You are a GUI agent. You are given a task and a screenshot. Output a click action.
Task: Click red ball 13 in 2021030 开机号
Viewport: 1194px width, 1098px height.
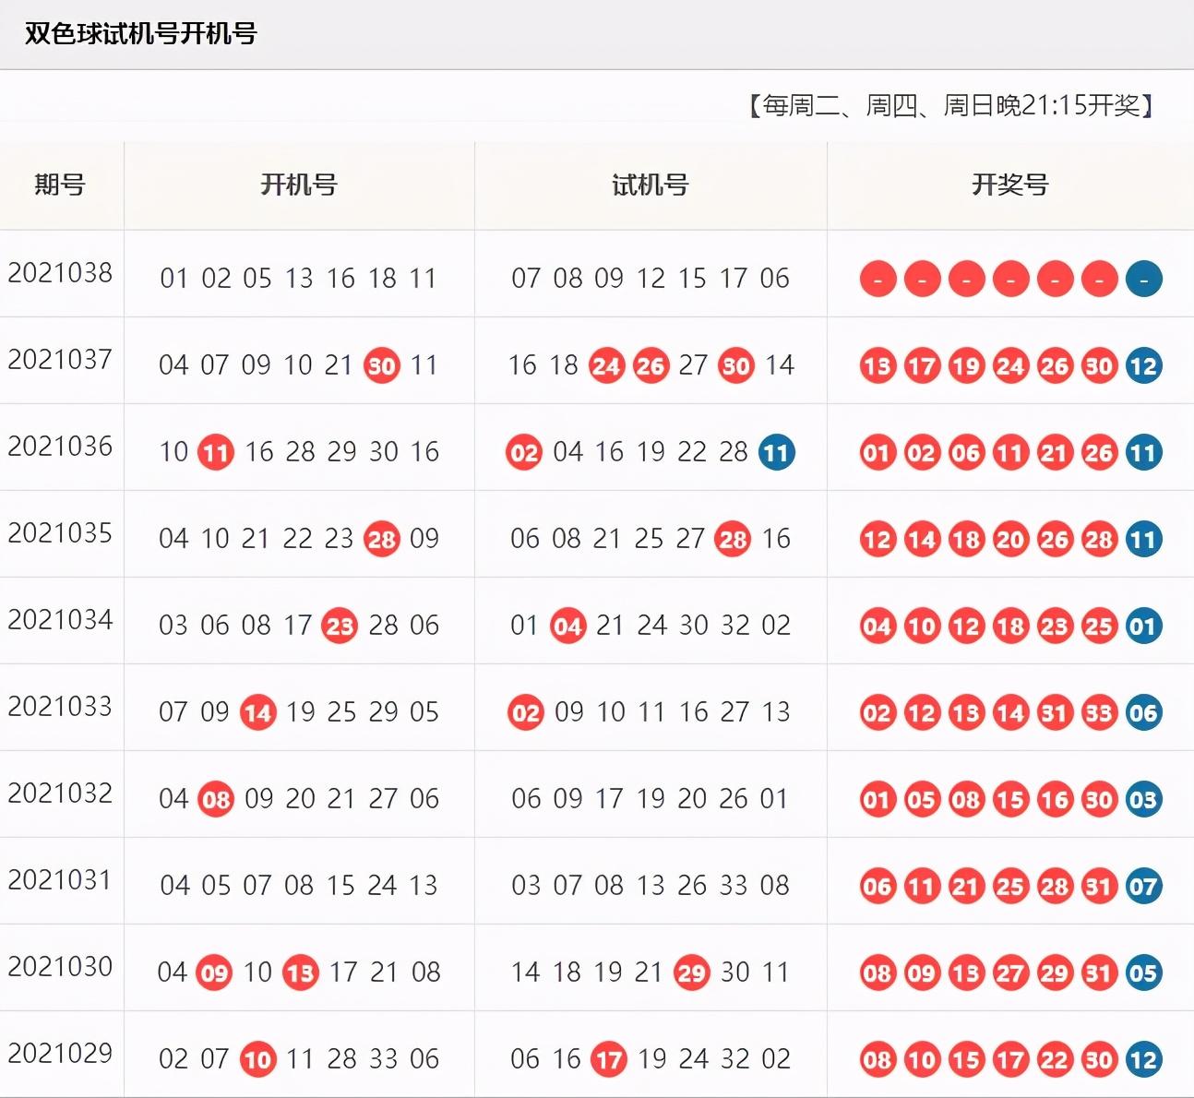[300, 973]
